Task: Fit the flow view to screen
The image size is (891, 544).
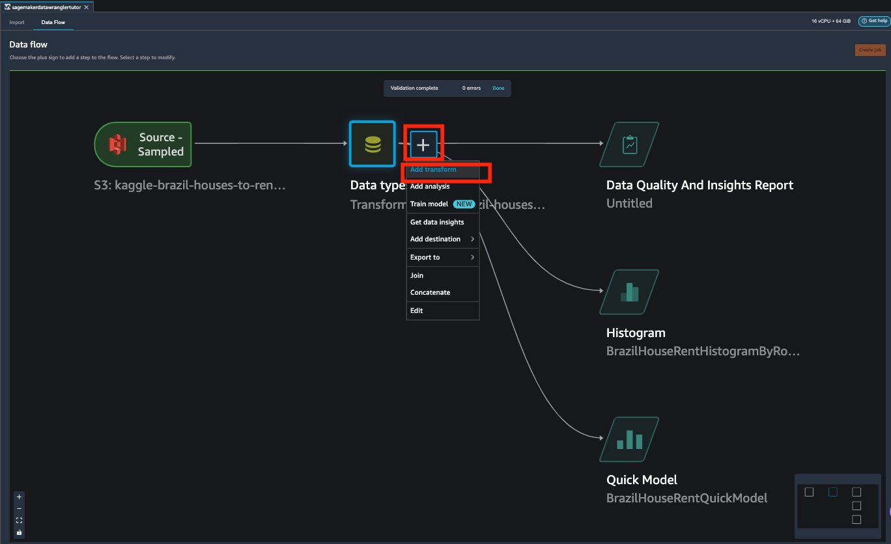Action: pyautogui.click(x=19, y=520)
